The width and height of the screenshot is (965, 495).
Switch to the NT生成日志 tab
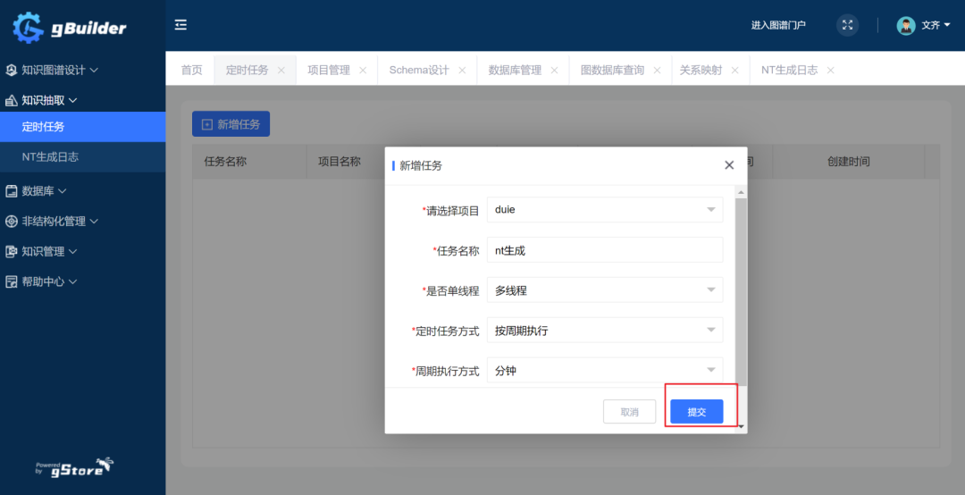pyautogui.click(x=790, y=71)
